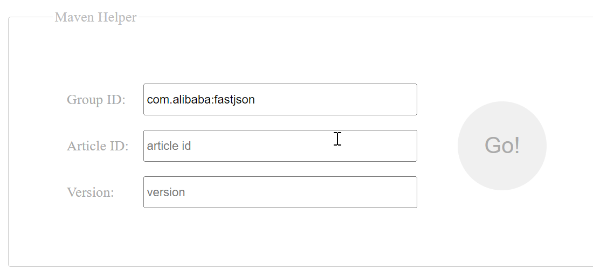Click the 'article id' placeholder text
This screenshot has width=593, height=276.
coord(169,146)
